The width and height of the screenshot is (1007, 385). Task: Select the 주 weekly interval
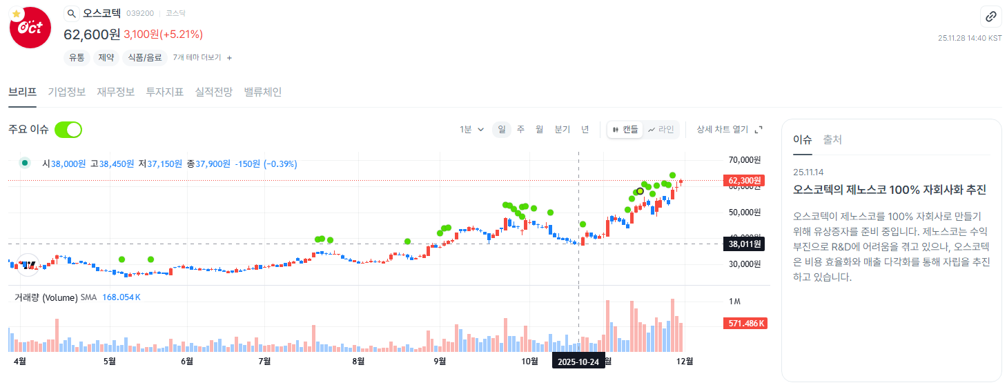click(x=520, y=129)
